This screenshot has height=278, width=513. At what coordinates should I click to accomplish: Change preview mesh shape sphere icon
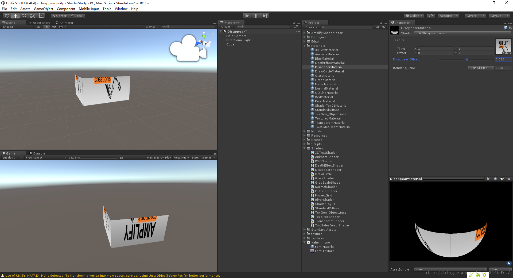[495, 179]
